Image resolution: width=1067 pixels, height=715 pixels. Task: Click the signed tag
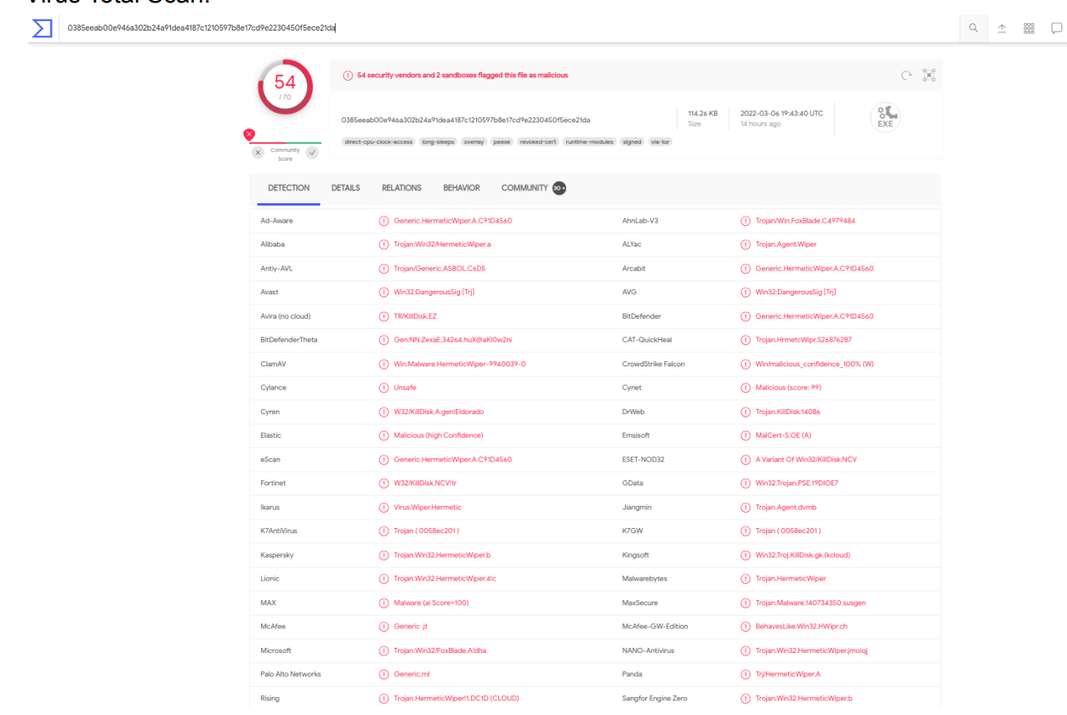click(x=632, y=142)
